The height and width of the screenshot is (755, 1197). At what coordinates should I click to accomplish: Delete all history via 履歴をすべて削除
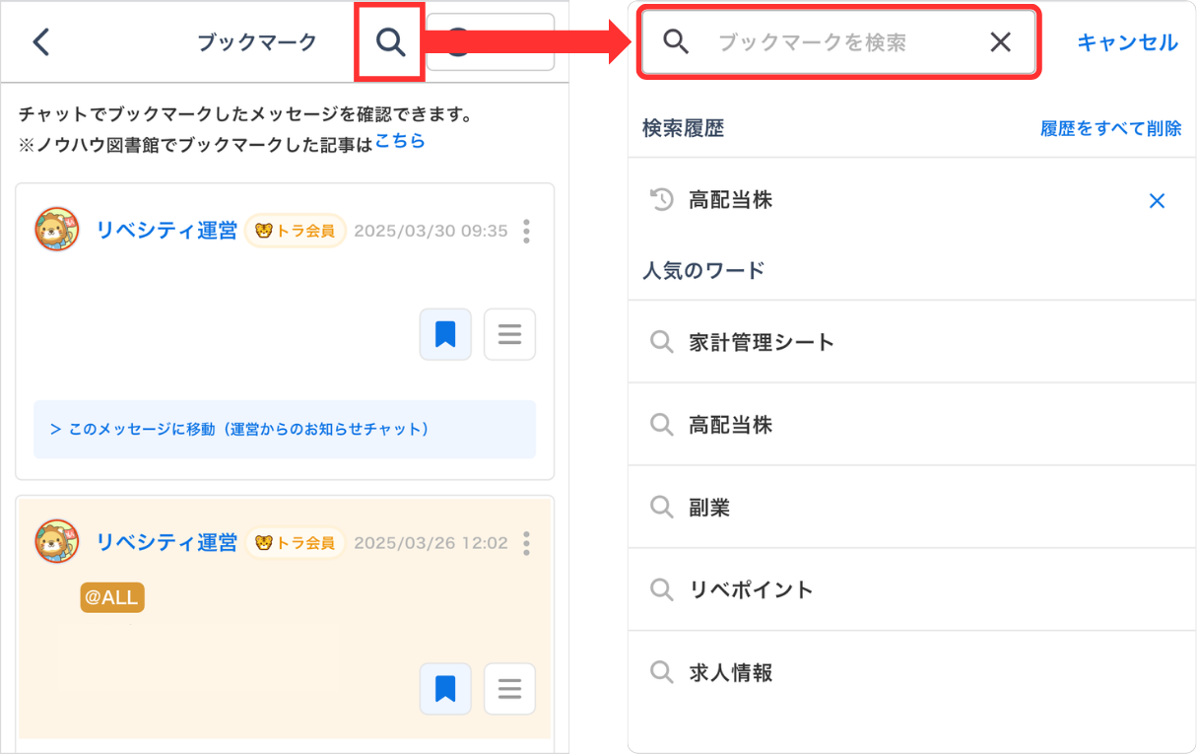1111,128
